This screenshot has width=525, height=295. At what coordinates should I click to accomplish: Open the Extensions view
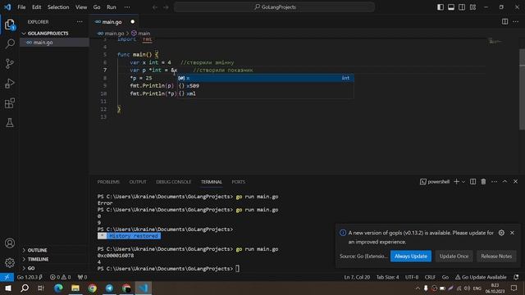tap(10, 103)
